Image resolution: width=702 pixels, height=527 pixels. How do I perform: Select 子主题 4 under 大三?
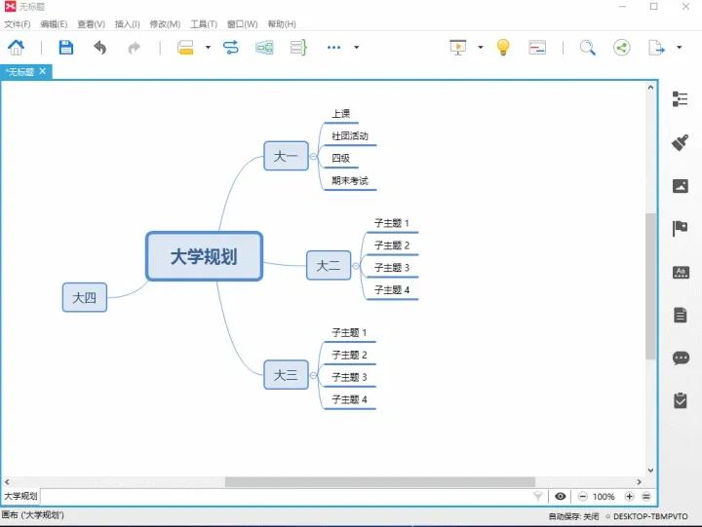pyautogui.click(x=349, y=399)
